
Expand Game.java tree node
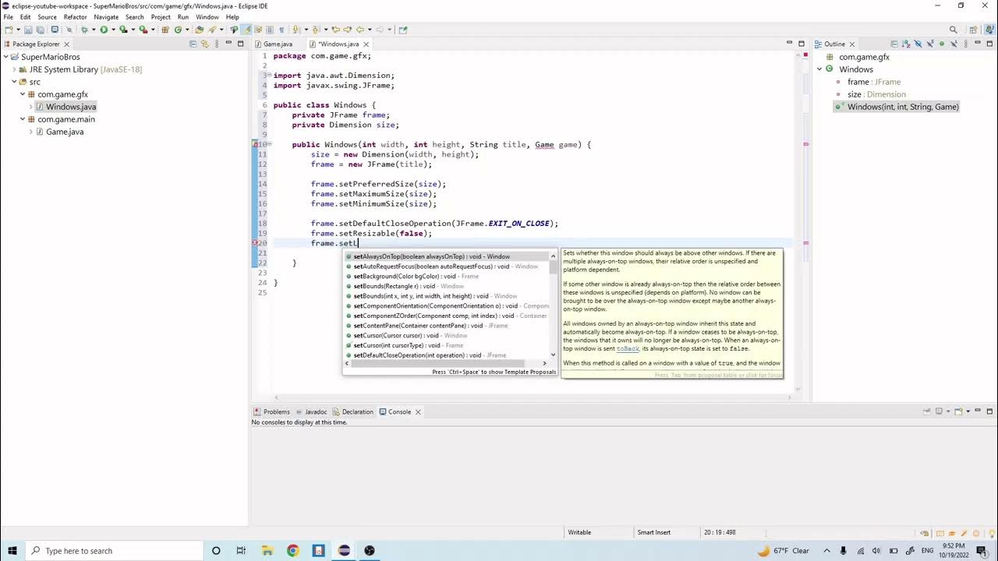click(x=30, y=132)
